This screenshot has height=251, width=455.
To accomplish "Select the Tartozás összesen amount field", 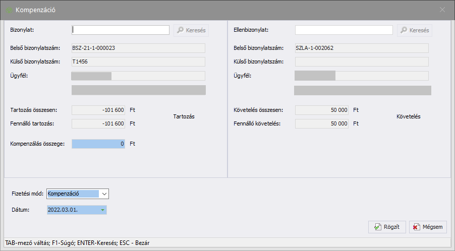I will (x=98, y=110).
